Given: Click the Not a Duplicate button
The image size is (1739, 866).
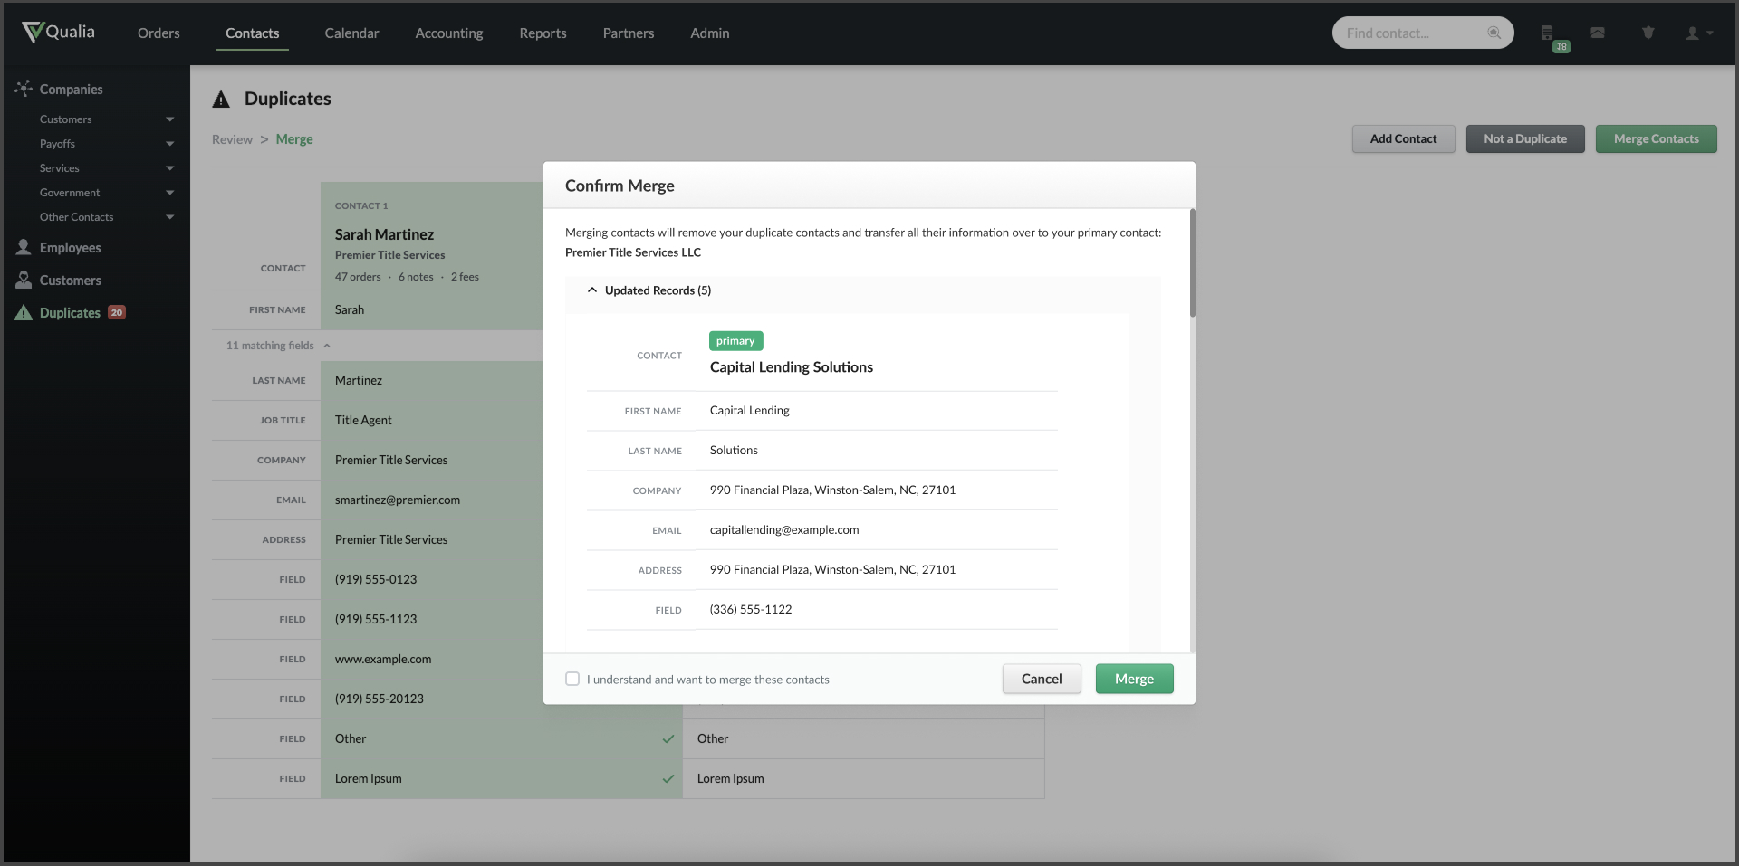Looking at the screenshot, I should coord(1525,138).
